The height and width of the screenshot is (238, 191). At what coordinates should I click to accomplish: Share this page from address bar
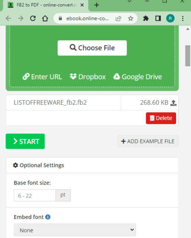point(118,19)
